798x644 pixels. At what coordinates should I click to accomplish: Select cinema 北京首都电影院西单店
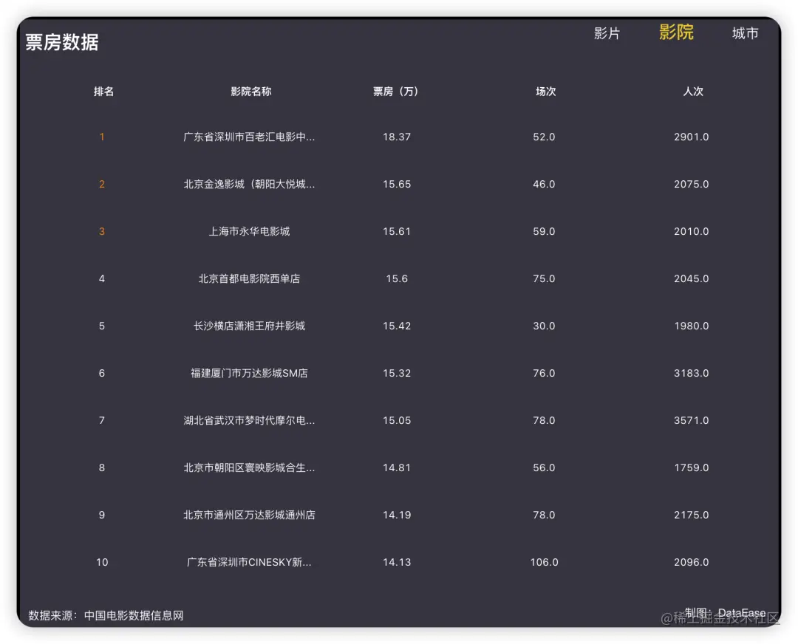[x=249, y=278]
